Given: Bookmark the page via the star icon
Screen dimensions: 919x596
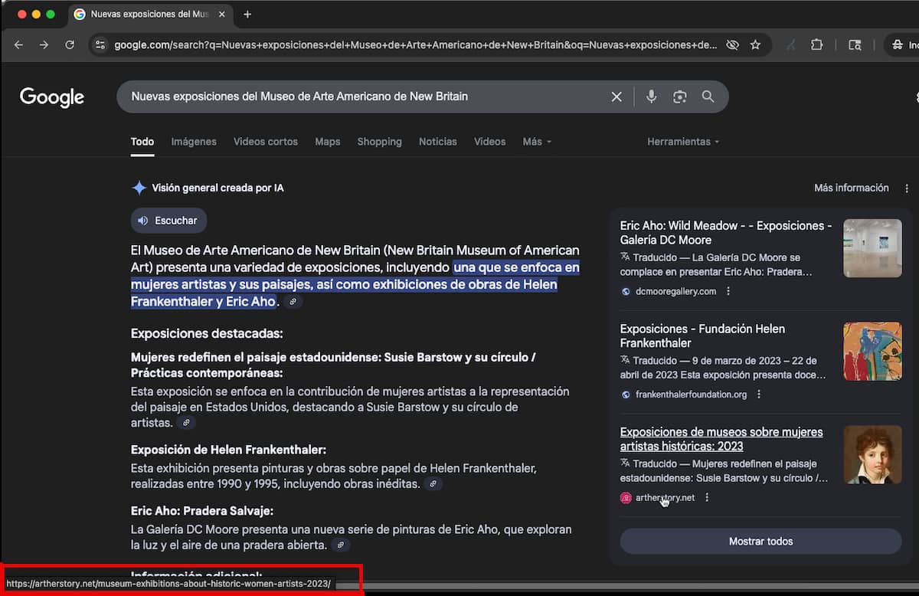Looking at the screenshot, I should [x=756, y=45].
